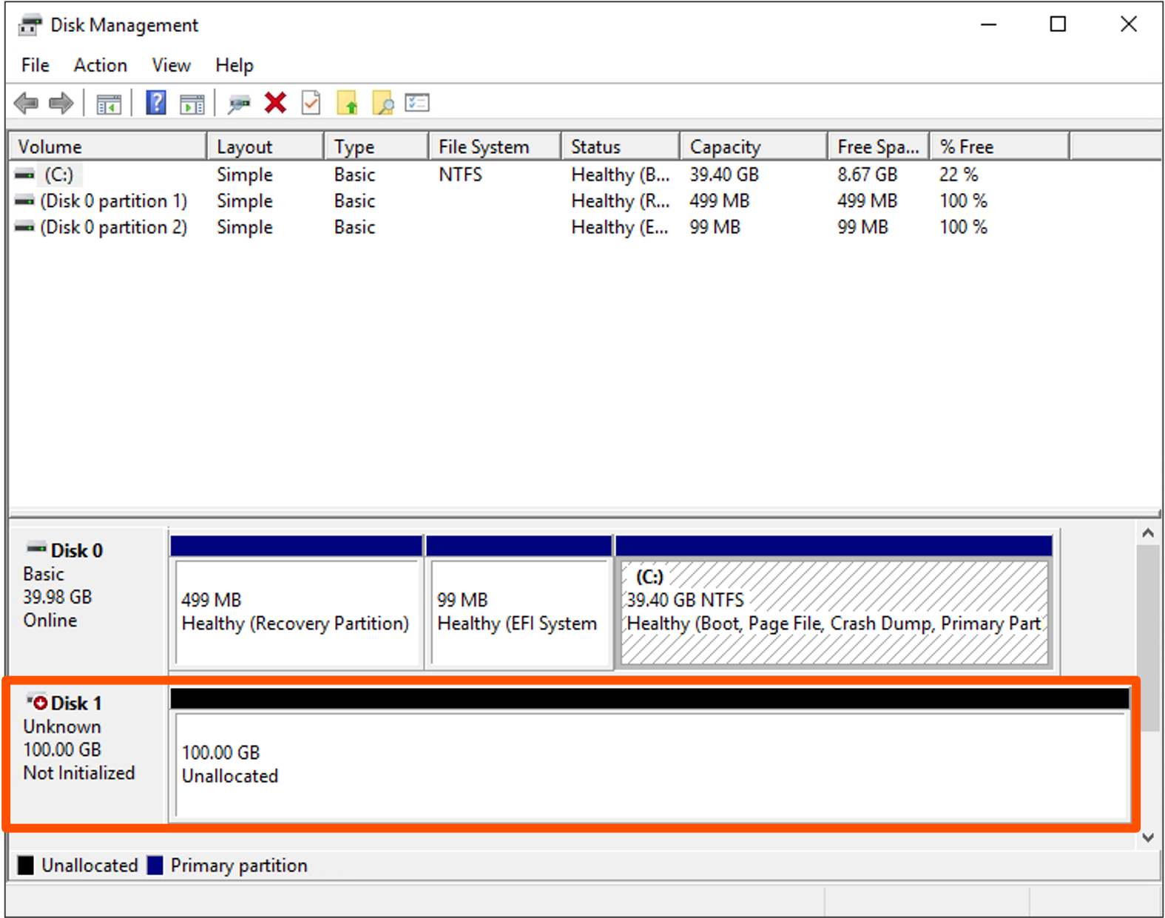1165x918 pixels.
Task: Click the Properties checkmark page icon
Action: point(311,103)
